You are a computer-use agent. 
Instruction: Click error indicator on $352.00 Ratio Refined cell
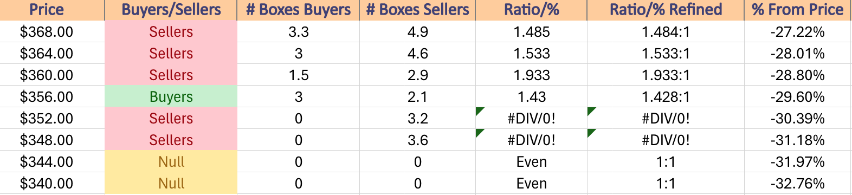coord(591,111)
